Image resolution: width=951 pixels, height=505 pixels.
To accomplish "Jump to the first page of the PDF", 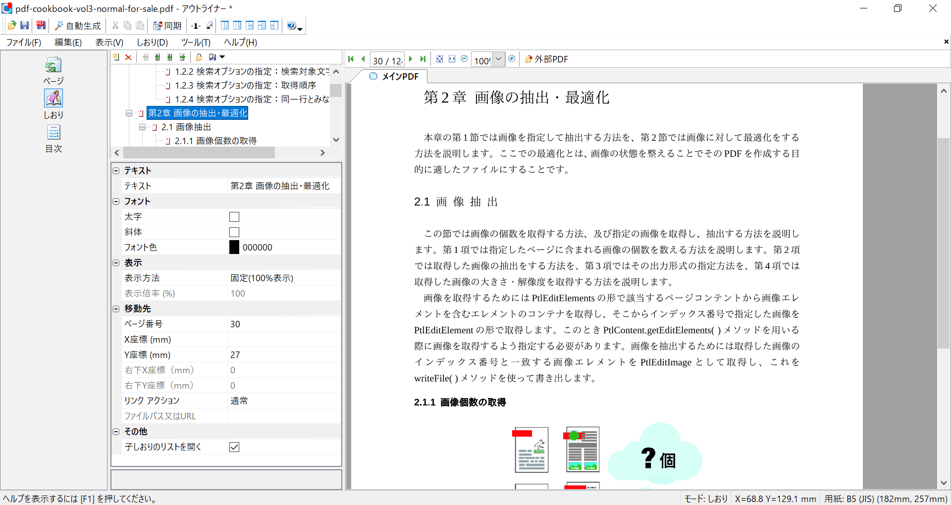I will 351,59.
